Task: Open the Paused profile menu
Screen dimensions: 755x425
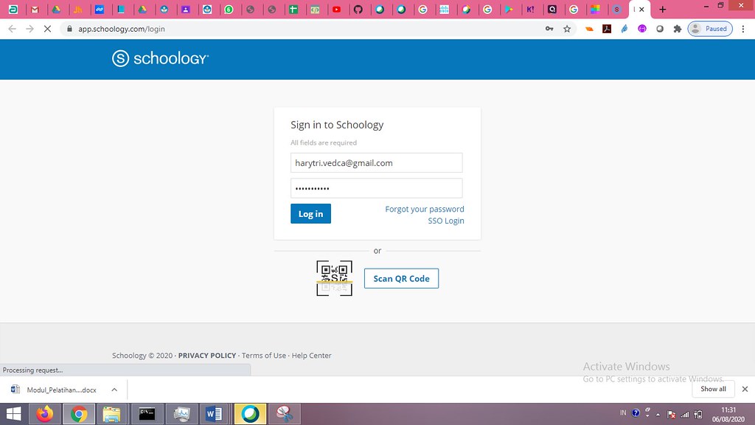Action: click(x=710, y=29)
